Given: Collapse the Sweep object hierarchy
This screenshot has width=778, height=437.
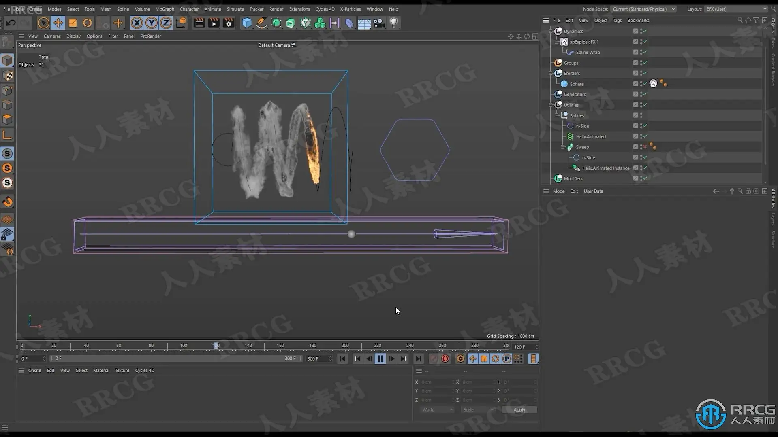Looking at the screenshot, I should coord(563,147).
